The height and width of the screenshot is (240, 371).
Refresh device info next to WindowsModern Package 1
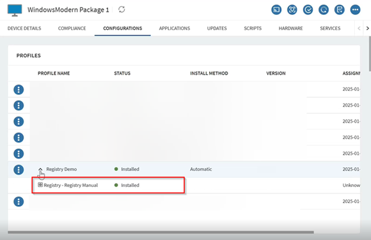(x=122, y=9)
